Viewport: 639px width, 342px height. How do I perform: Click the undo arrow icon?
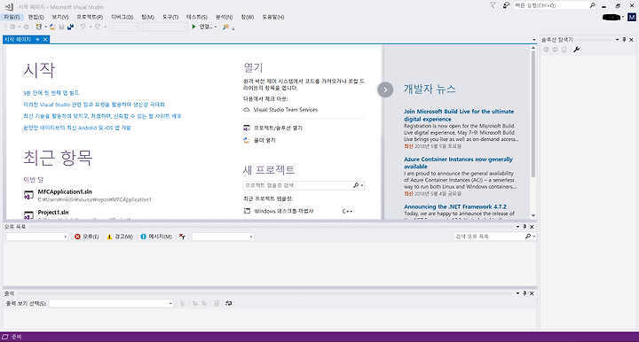point(83,27)
